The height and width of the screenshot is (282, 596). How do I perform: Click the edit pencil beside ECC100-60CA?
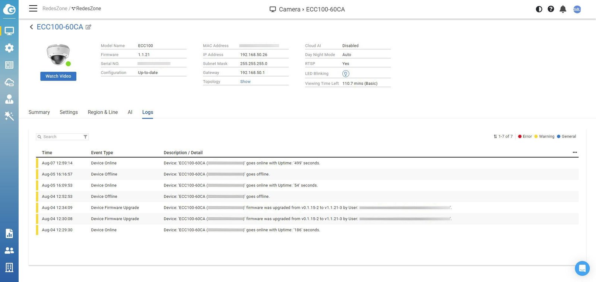point(88,27)
